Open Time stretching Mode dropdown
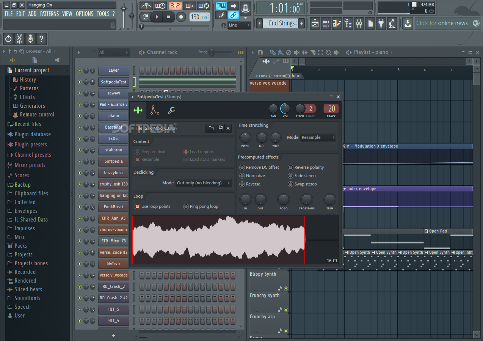Screen dimensions: 483x341 coord(318,137)
